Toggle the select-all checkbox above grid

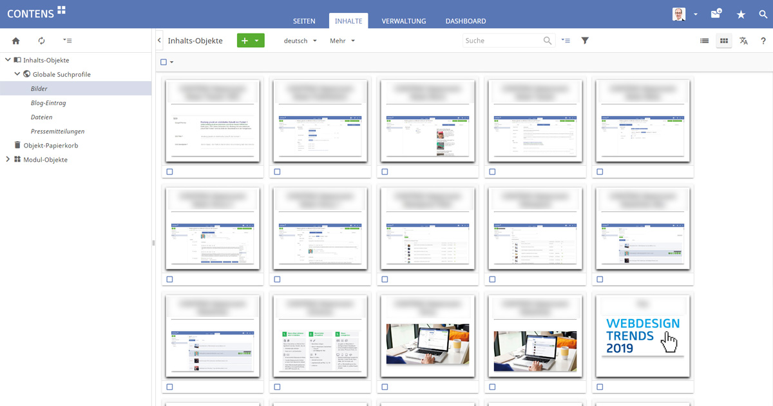pos(164,62)
